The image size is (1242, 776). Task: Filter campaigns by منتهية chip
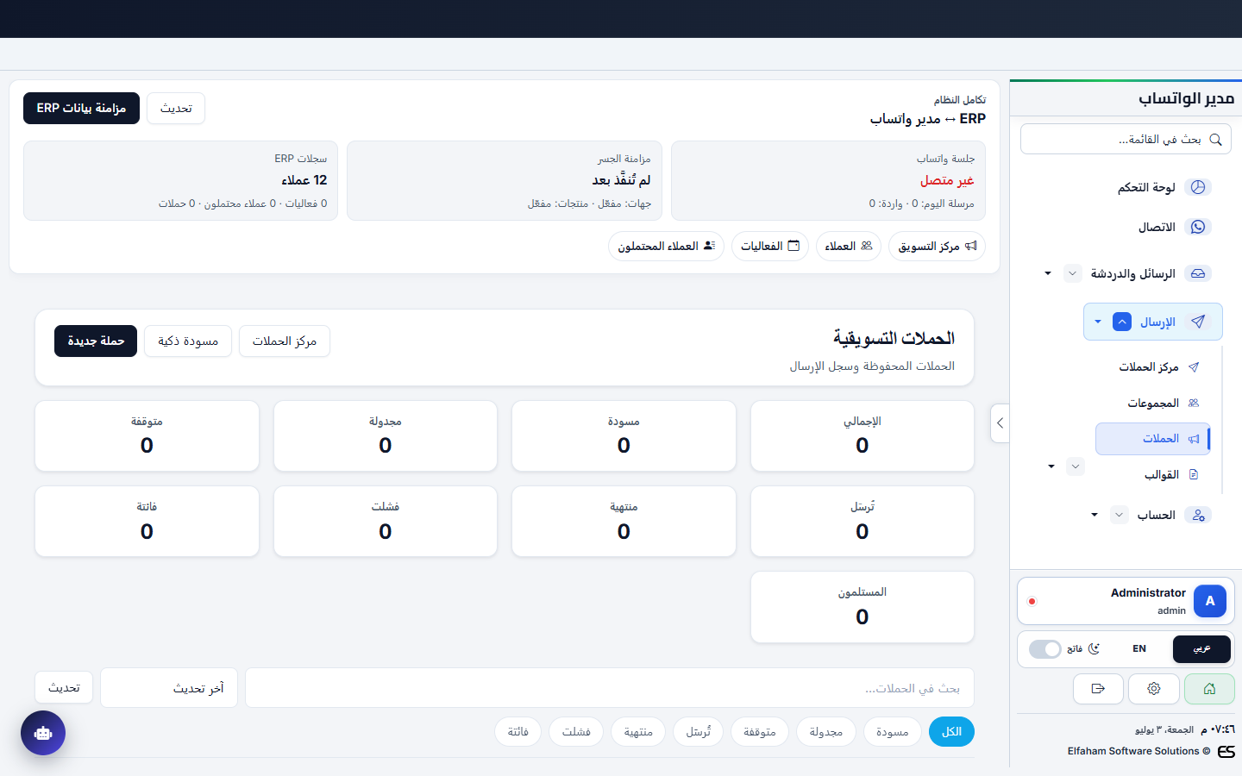[638, 732]
